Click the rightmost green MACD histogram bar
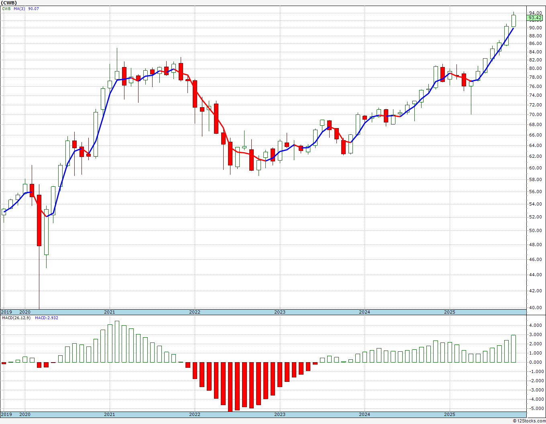Image resolution: width=546 pixels, height=424 pixels. tap(513, 349)
